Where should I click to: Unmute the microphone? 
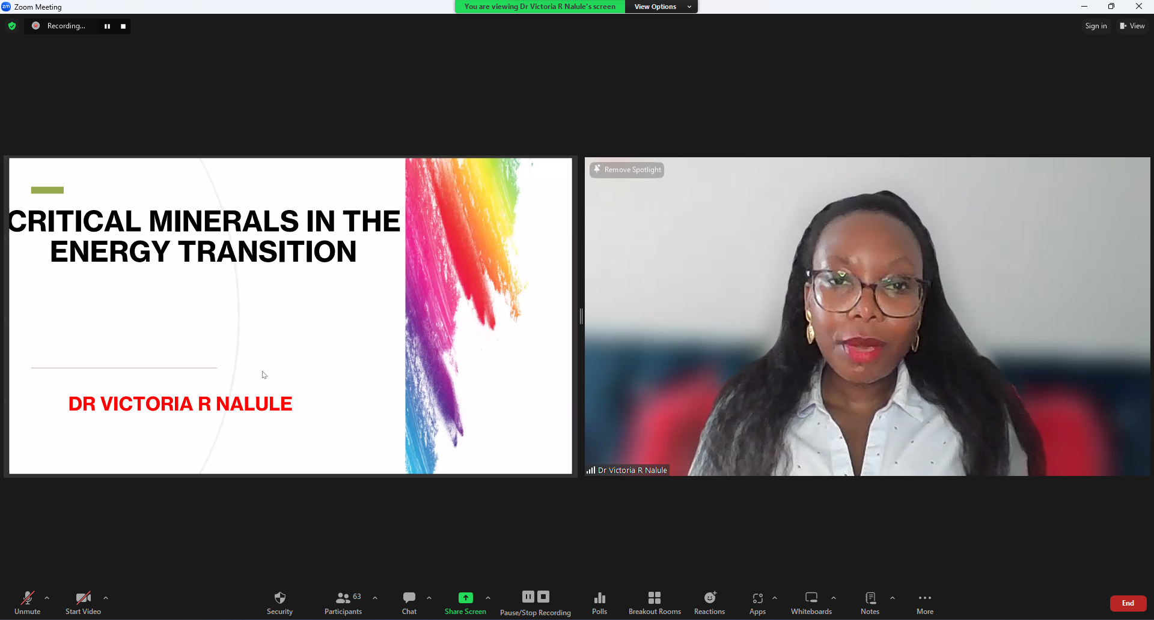click(x=27, y=603)
